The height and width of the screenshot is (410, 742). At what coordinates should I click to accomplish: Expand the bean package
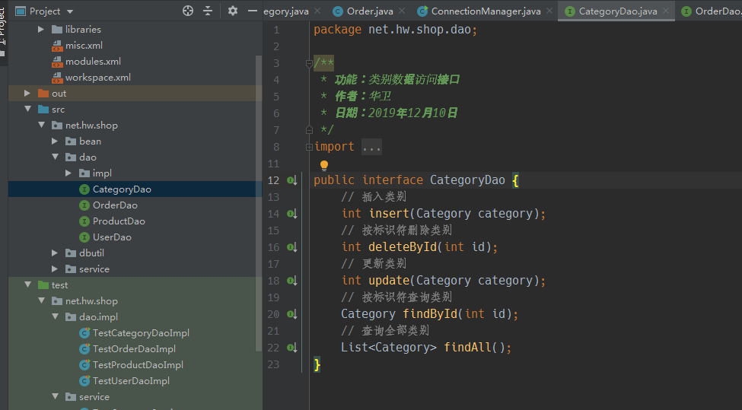55,141
